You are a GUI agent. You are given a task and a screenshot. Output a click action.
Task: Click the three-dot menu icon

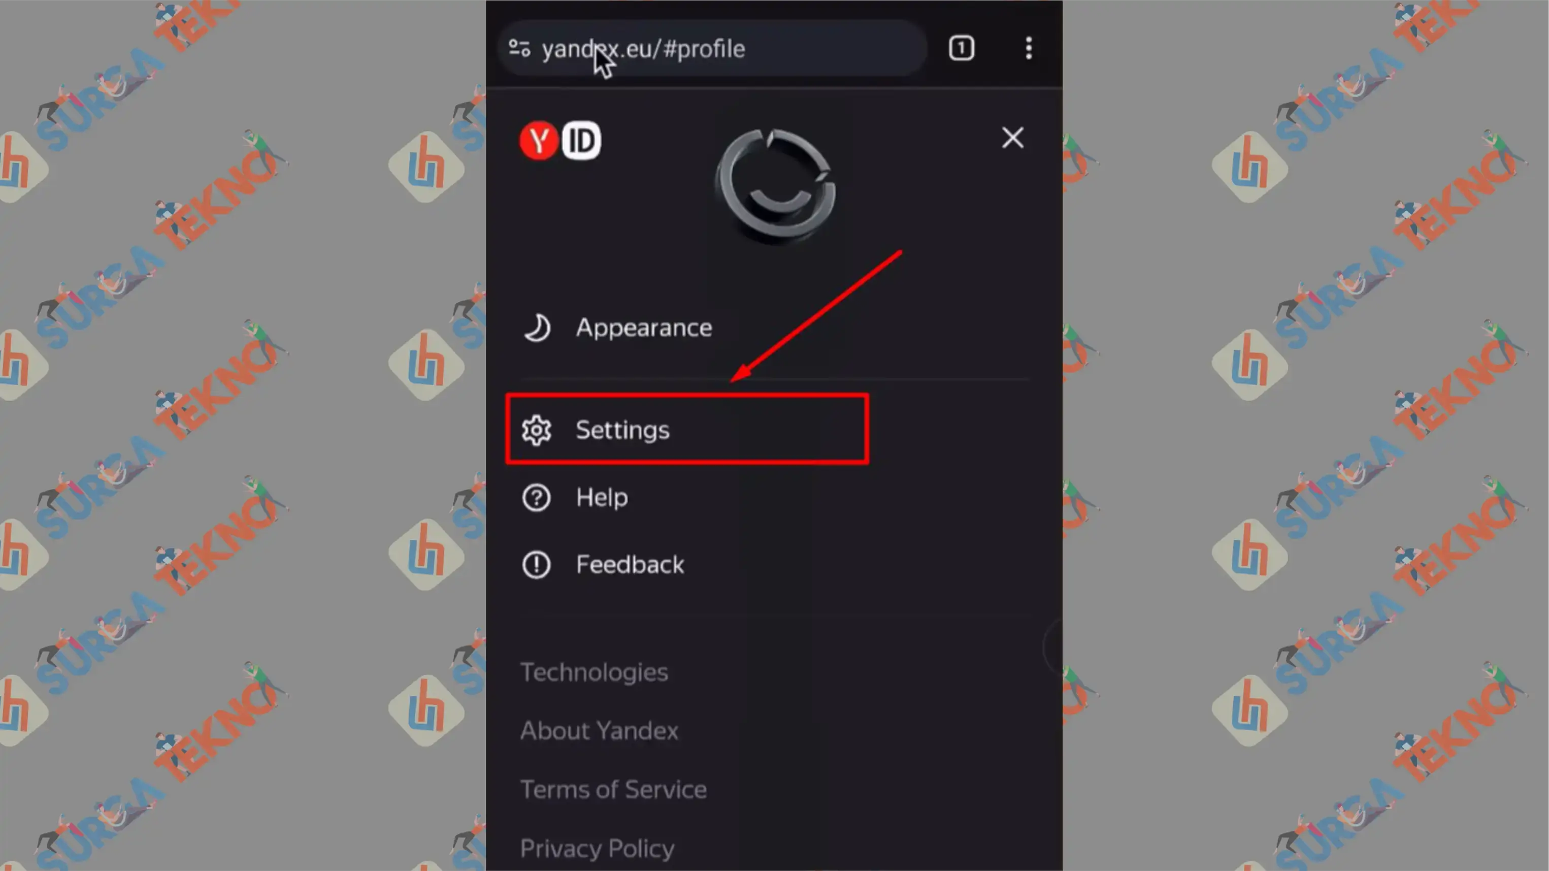(1028, 48)
